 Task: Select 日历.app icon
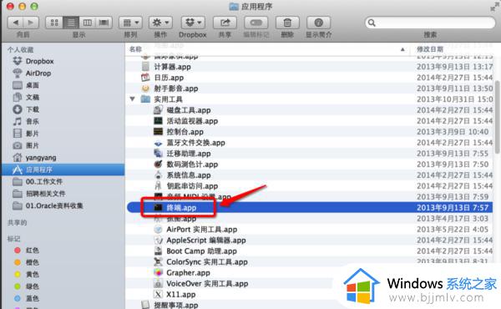coord(145,78)
